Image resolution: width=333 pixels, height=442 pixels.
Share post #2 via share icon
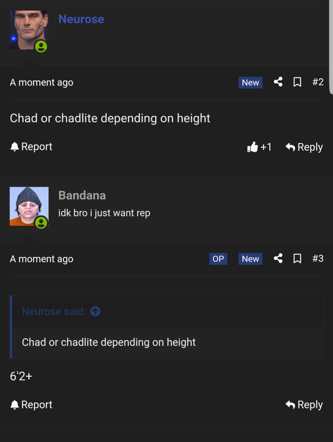[x=278, y=82]
